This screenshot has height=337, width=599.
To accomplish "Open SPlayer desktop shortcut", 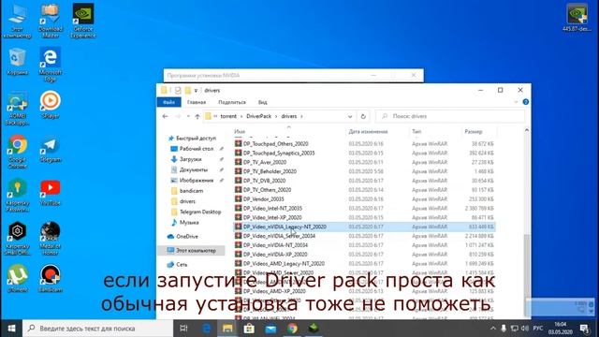I will pos(50,105).
